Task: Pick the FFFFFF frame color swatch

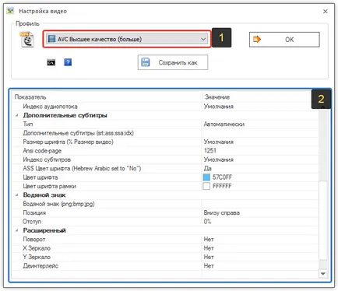Action: [206, 186]
